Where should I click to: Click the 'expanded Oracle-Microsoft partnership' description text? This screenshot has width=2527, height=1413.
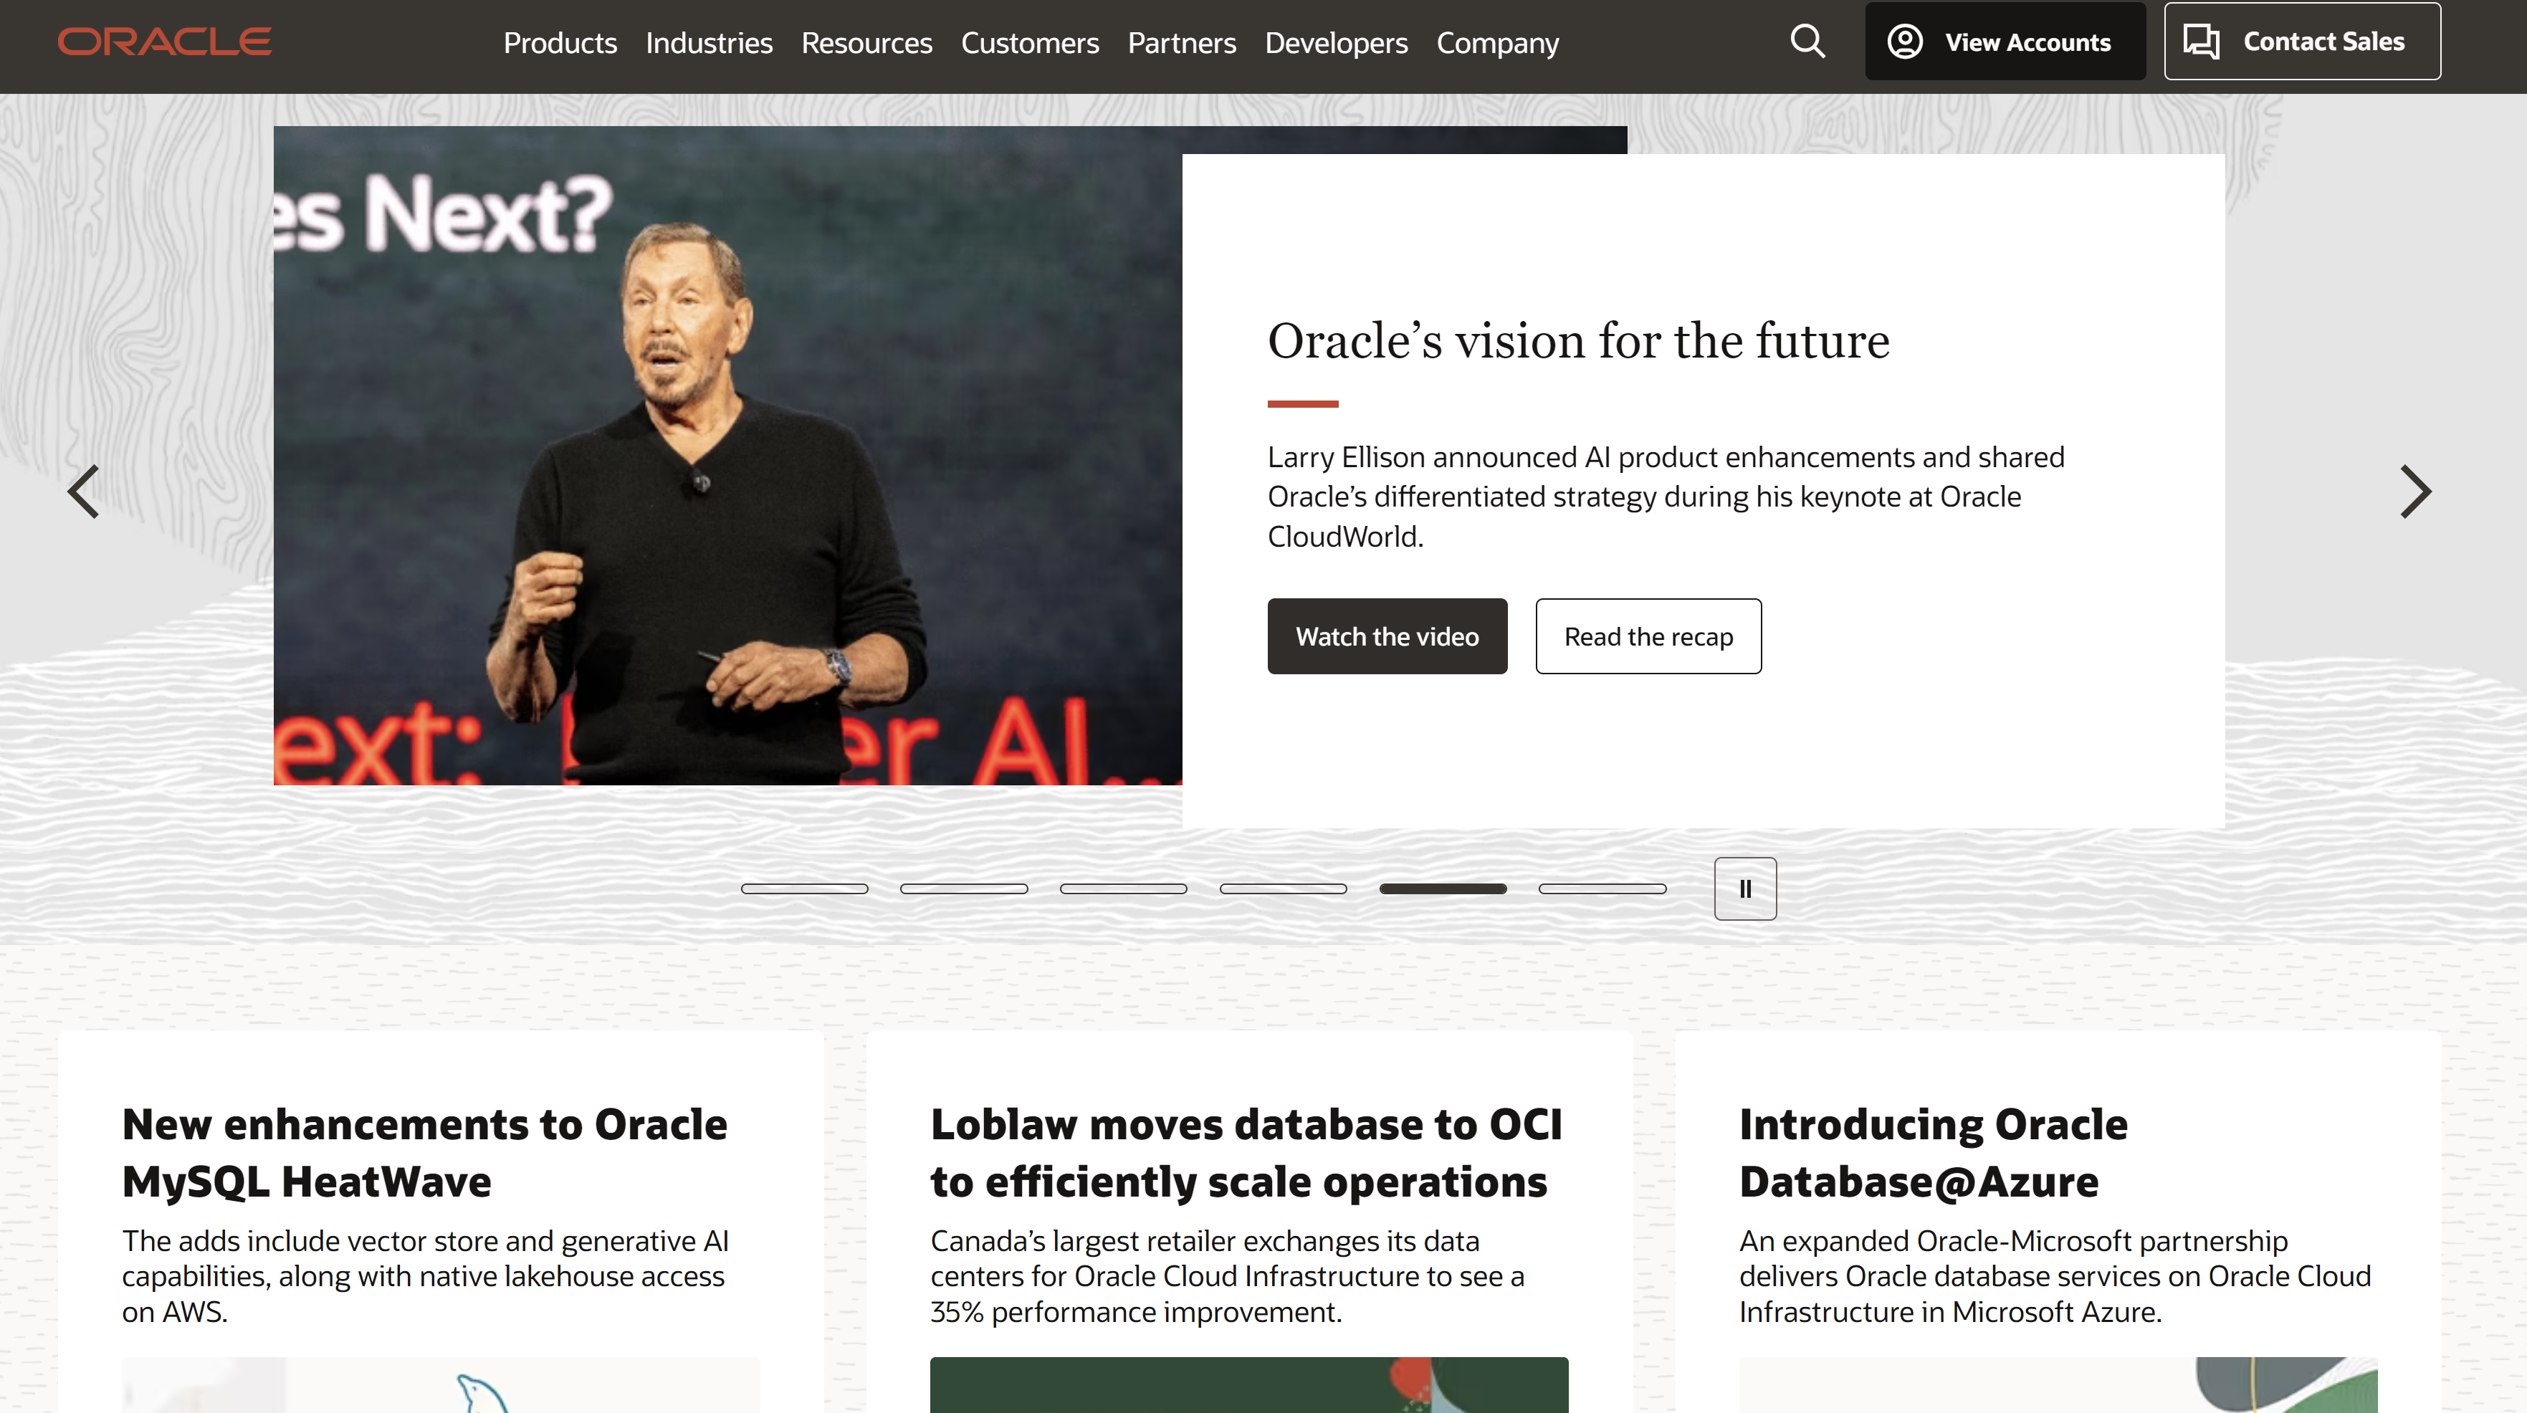[2055, 1277]
